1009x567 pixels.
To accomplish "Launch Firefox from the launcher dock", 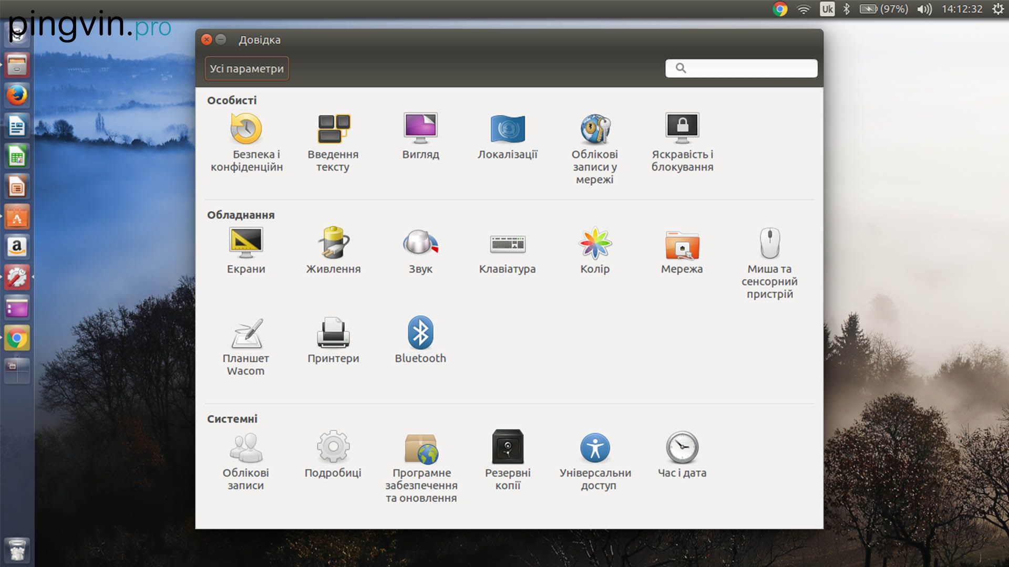I will coord(17,96).
